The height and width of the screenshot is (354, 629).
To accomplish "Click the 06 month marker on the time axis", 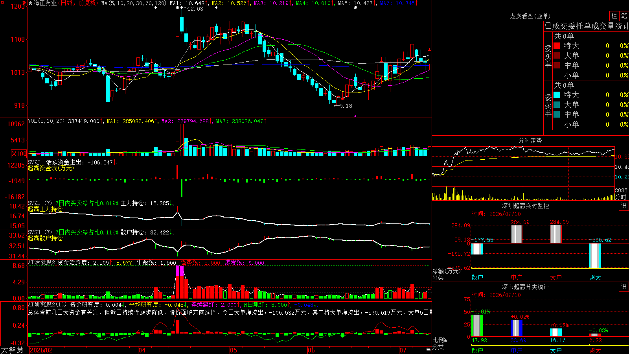I will pyautogui.click(x=311, y=350).
